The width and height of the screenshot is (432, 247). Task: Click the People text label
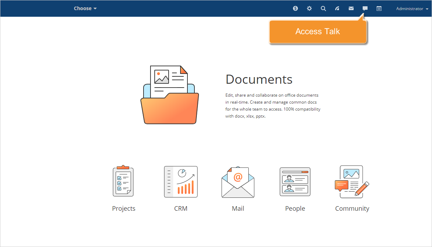click(x=295, y=209)
